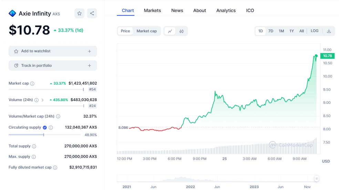The height and width of the screenshot is (190, 339).
Task: Click info icon next to Market cap
Action: [x=32, y=83]
